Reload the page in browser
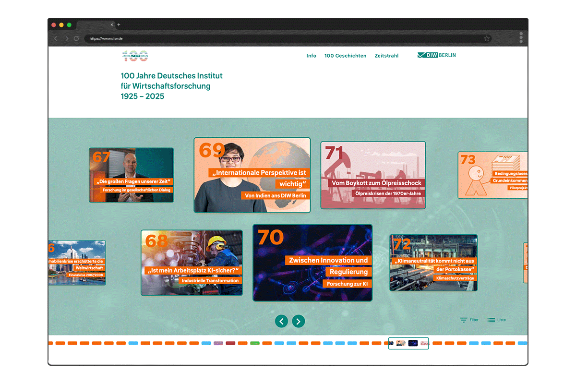Image resolution: width=576 pixels, height=384 pixels. click(76, 38)
